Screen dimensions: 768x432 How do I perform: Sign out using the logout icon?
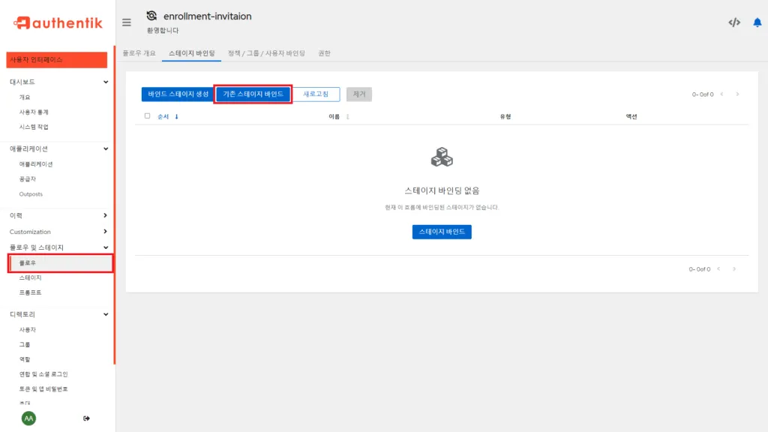[86, 418]
